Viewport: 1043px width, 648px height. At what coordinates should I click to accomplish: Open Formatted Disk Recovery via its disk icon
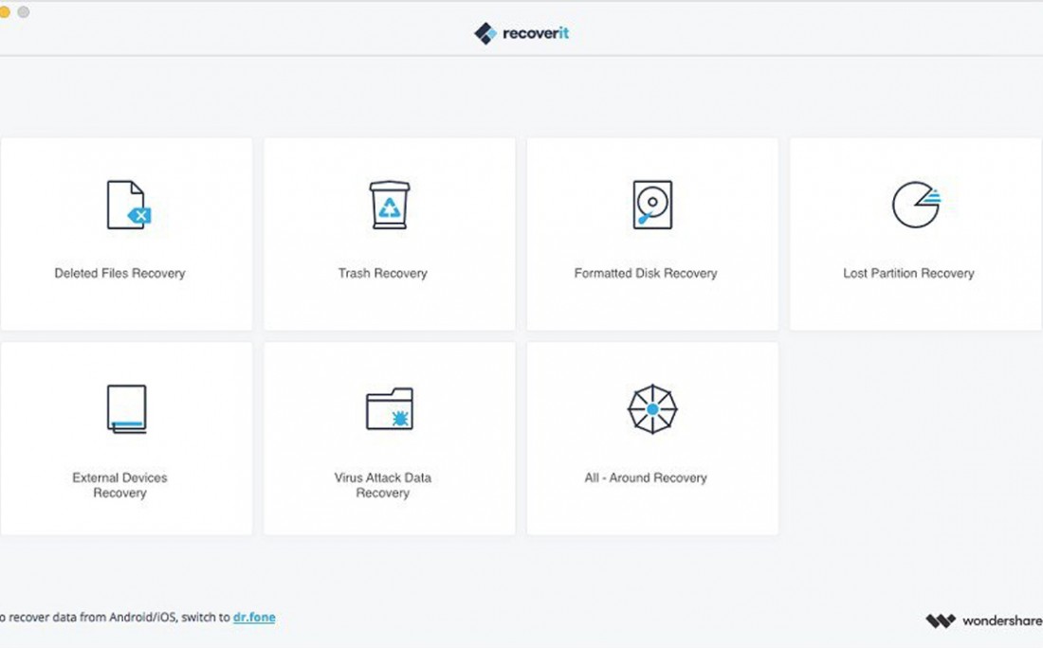coord(651,203)
